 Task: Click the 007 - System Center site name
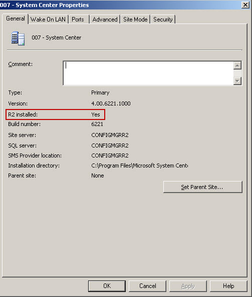click(56, 37)
